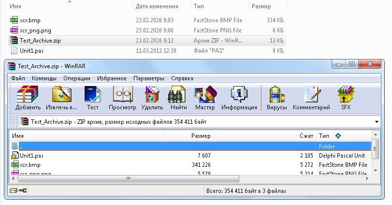Select the Unit1.pas name in WinRAR list
Screen dimensions: 392x205
[31, 156]
